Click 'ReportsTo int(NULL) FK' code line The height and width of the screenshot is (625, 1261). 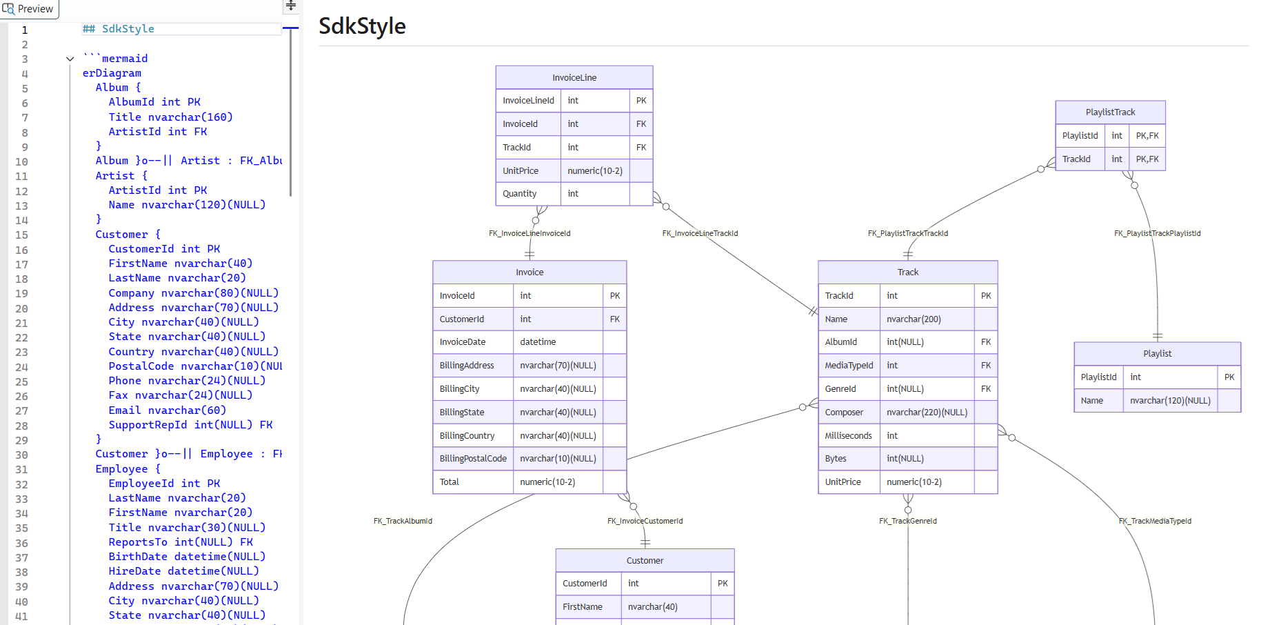point(181,542)
